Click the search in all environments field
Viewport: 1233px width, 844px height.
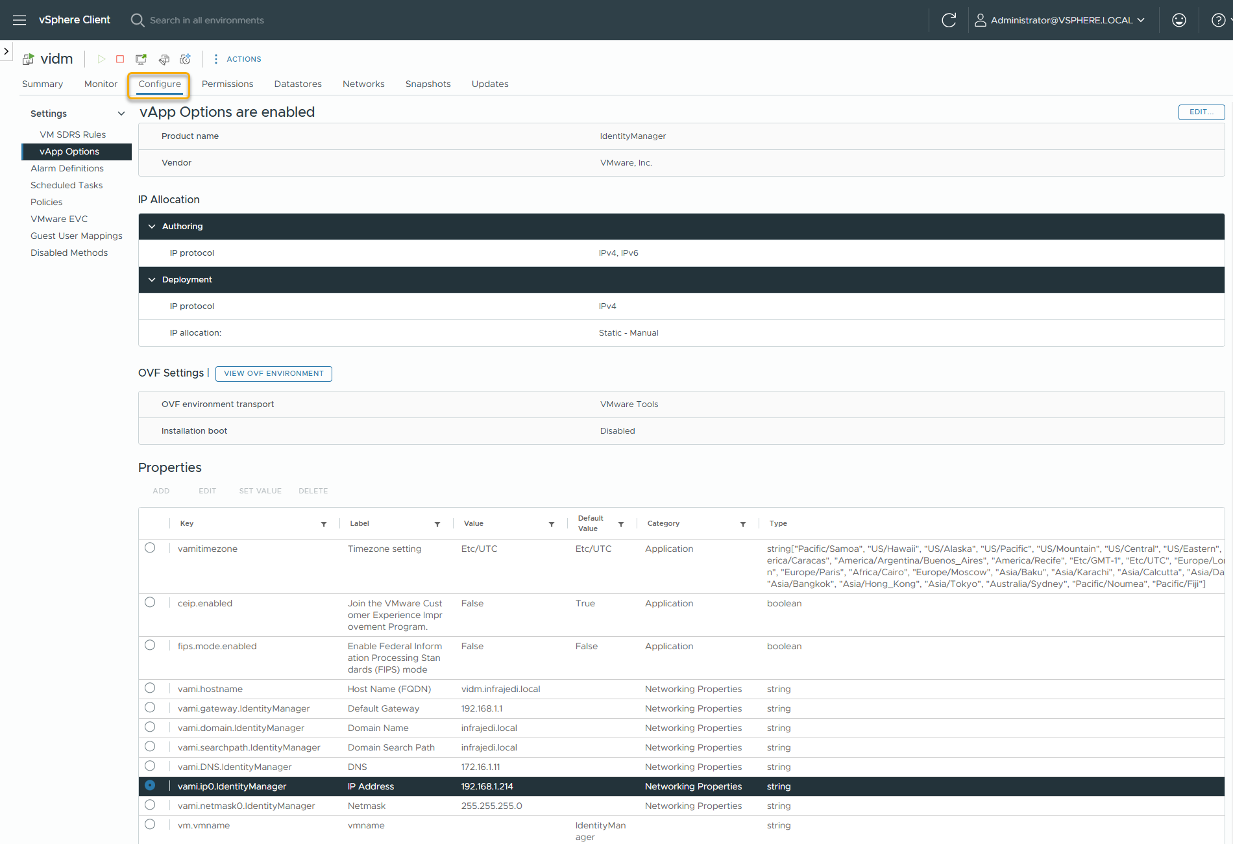point(206,20)
